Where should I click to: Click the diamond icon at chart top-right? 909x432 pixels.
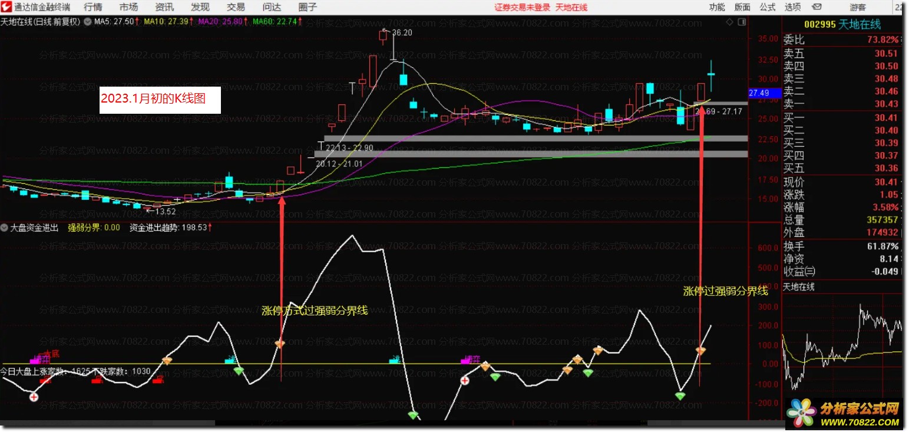[x=729, y=22]
